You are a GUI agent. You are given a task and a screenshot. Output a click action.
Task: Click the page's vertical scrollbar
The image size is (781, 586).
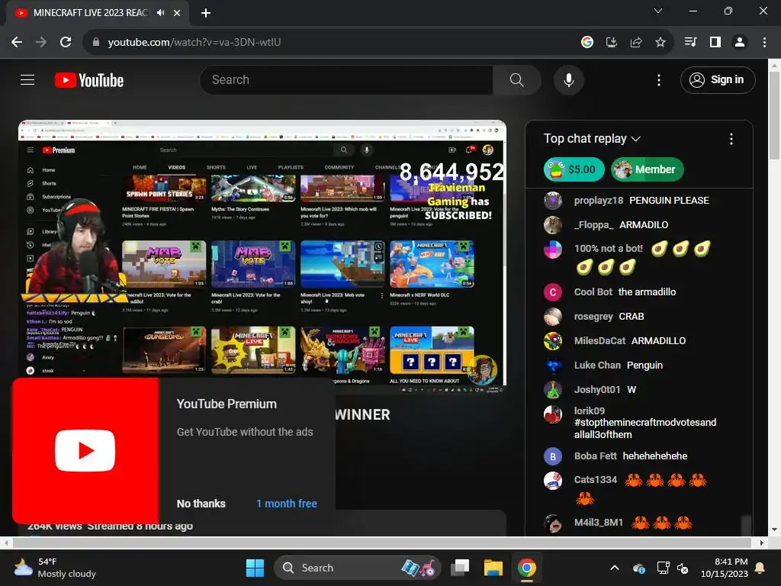(x=774, y=116)
